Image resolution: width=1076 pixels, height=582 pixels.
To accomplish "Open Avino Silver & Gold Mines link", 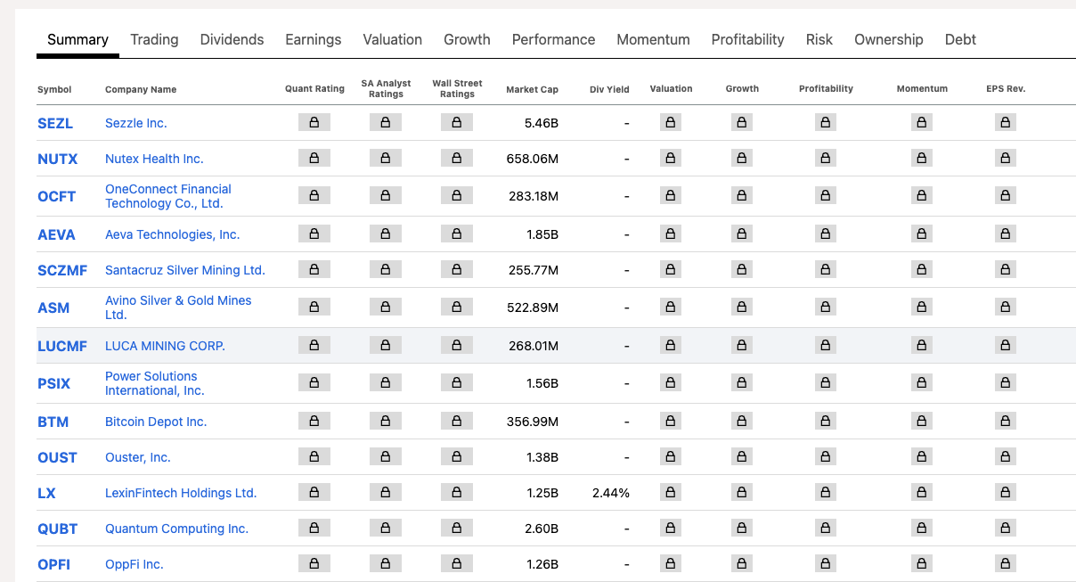I will 178,307.
